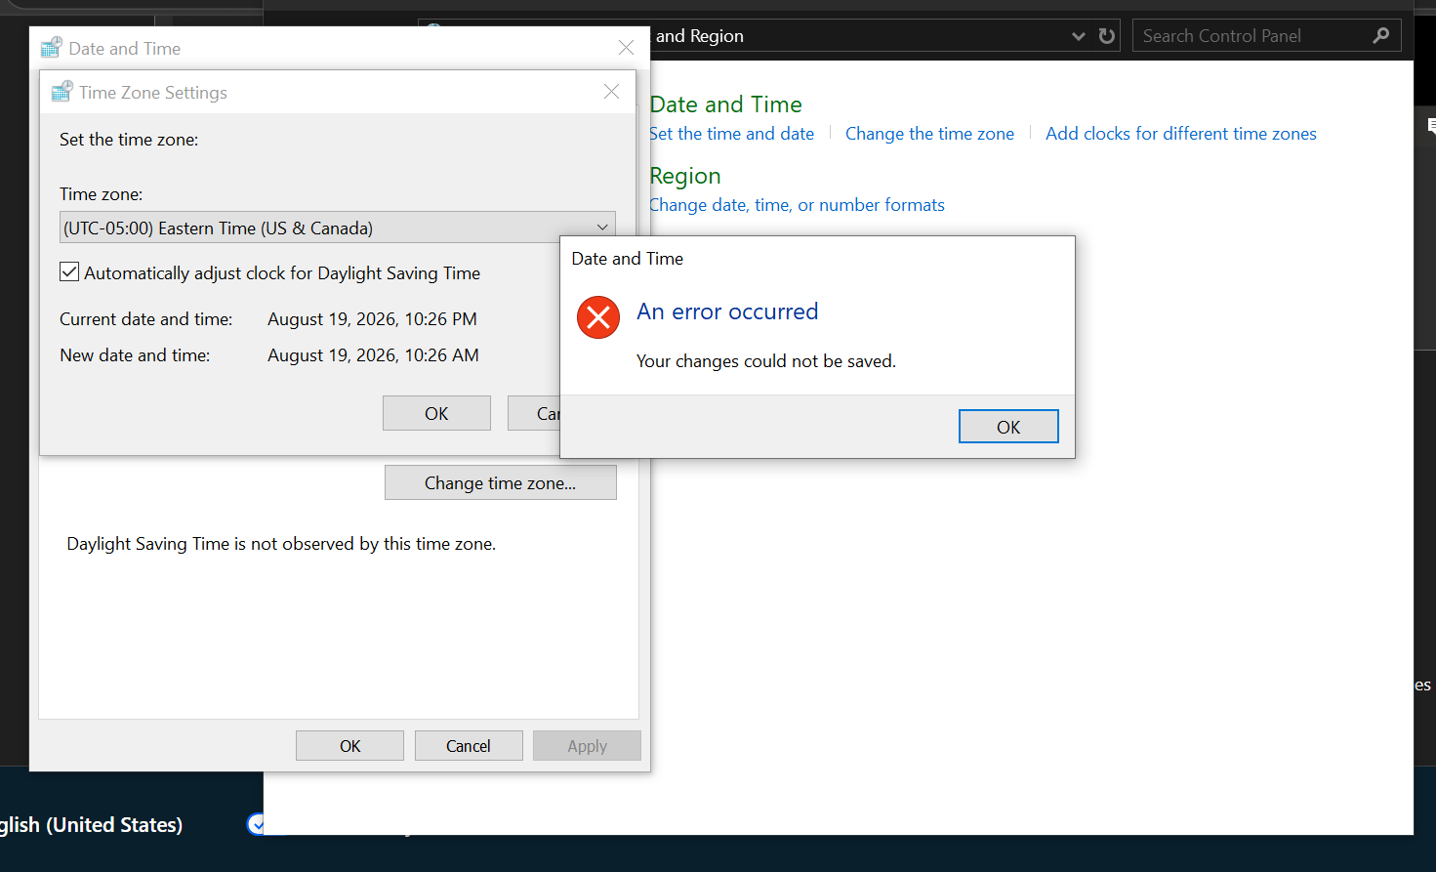1436x872 pixels.
Task: Open Change date, time, or number formats
Action: point(798,205)
